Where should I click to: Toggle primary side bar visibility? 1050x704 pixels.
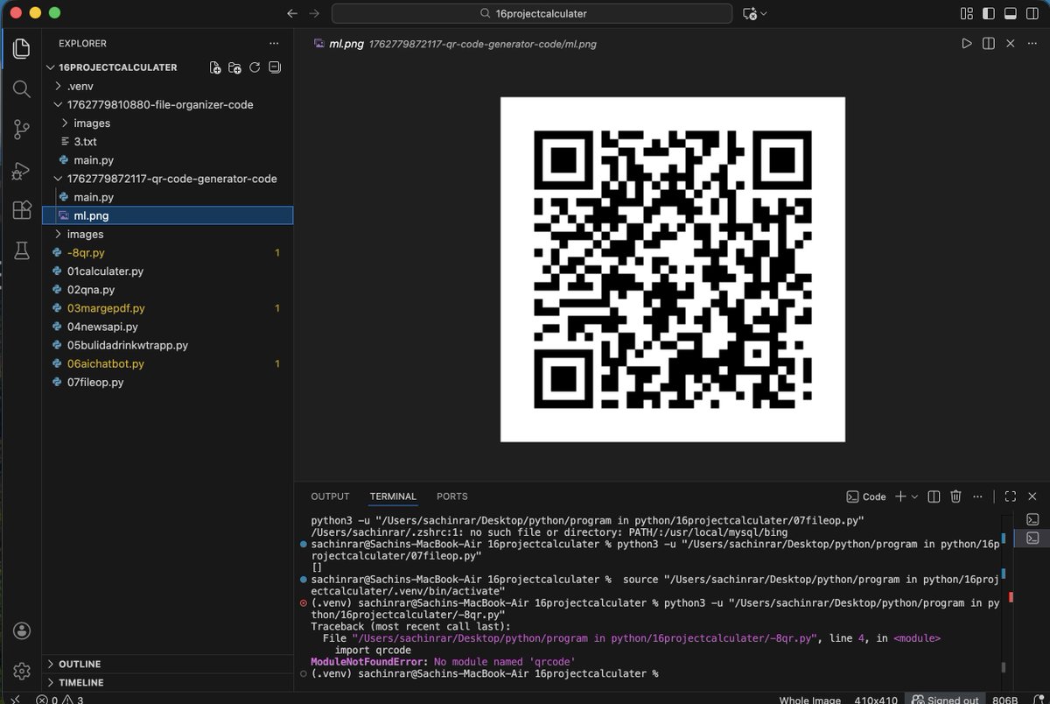[989, 13]
